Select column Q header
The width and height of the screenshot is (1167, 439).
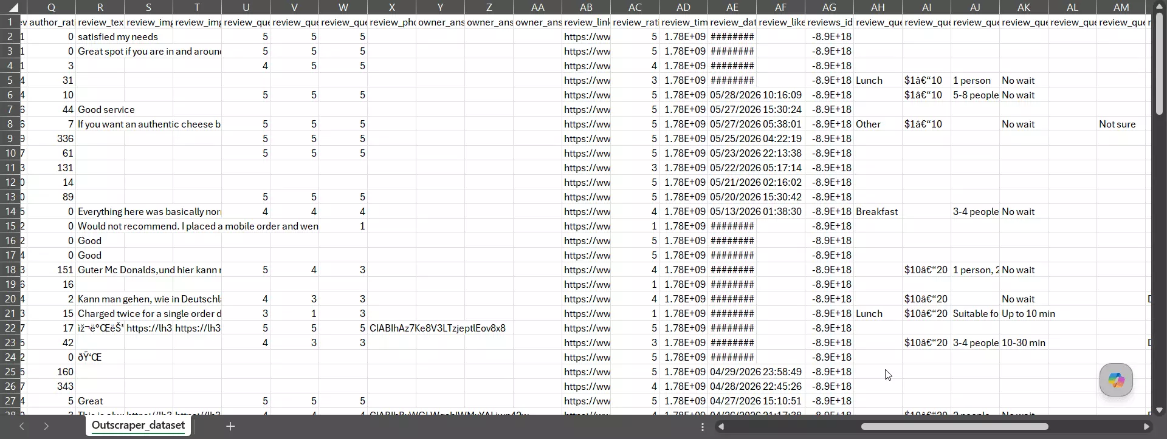(x=52, y=7)
